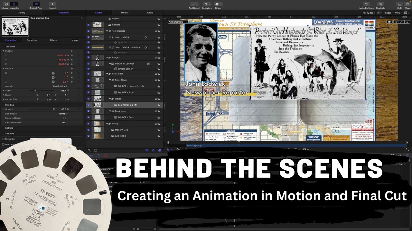
Task: Click the lock icon on Camera row
Action: click(x=159, y=25)
